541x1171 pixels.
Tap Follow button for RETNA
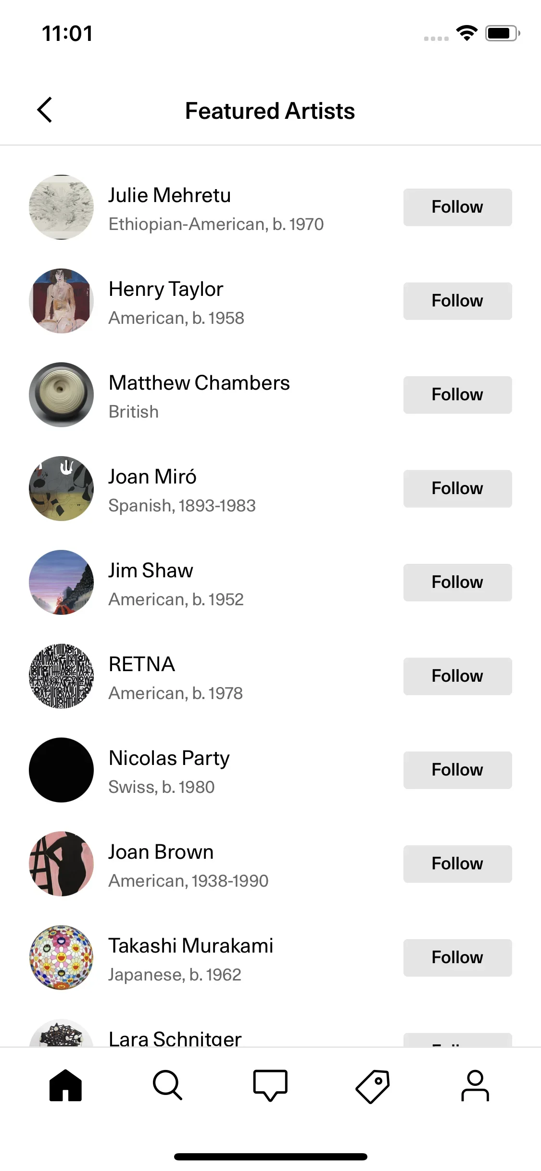pos(457,676)
